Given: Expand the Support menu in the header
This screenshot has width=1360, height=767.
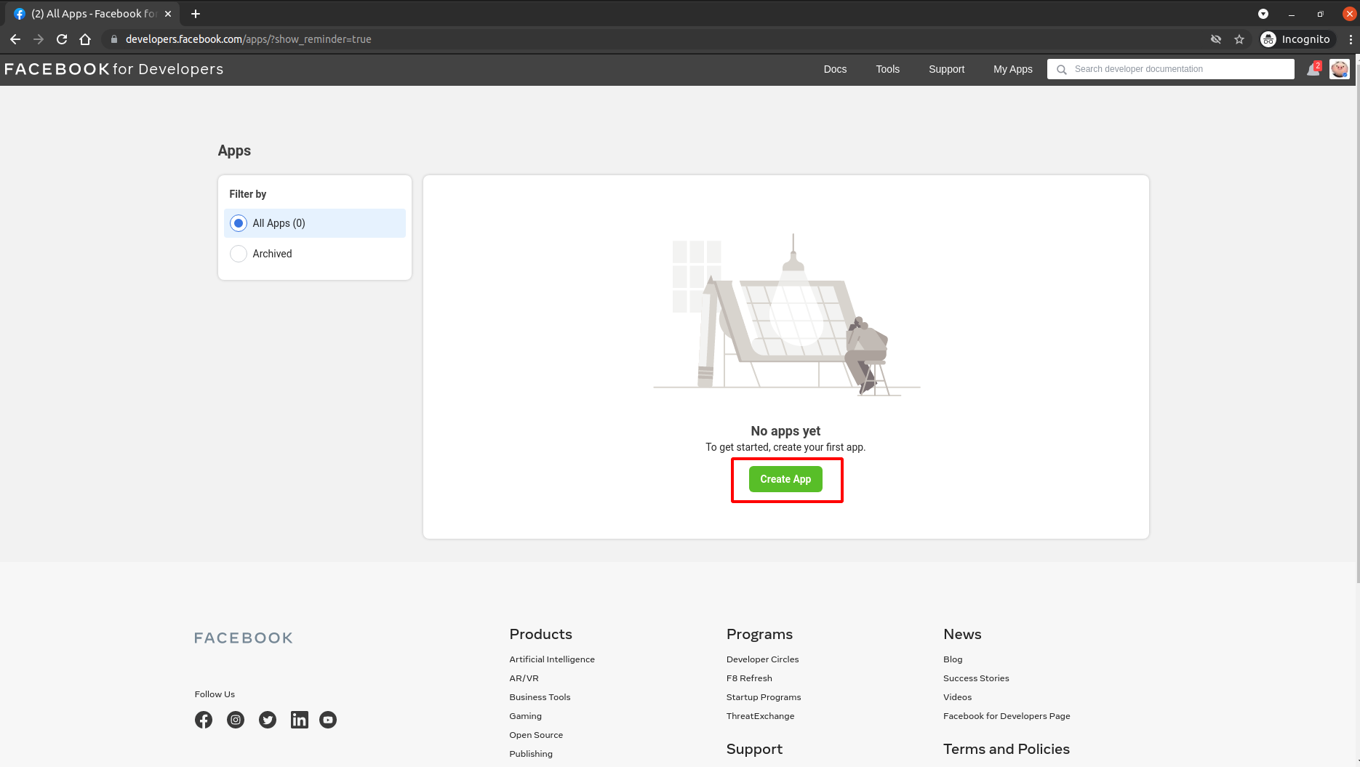Looking at the screenshot, I should tap(946, 69).
